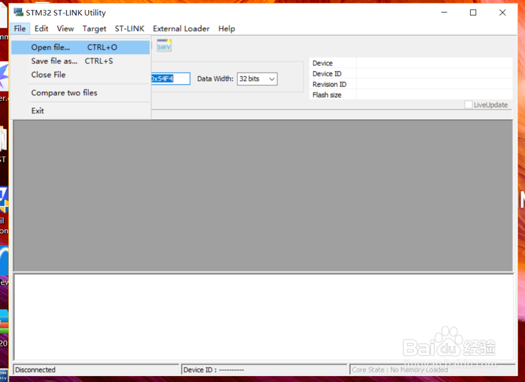525x382 pixels.
Task: Open the Edit menu
Action: 41,28
